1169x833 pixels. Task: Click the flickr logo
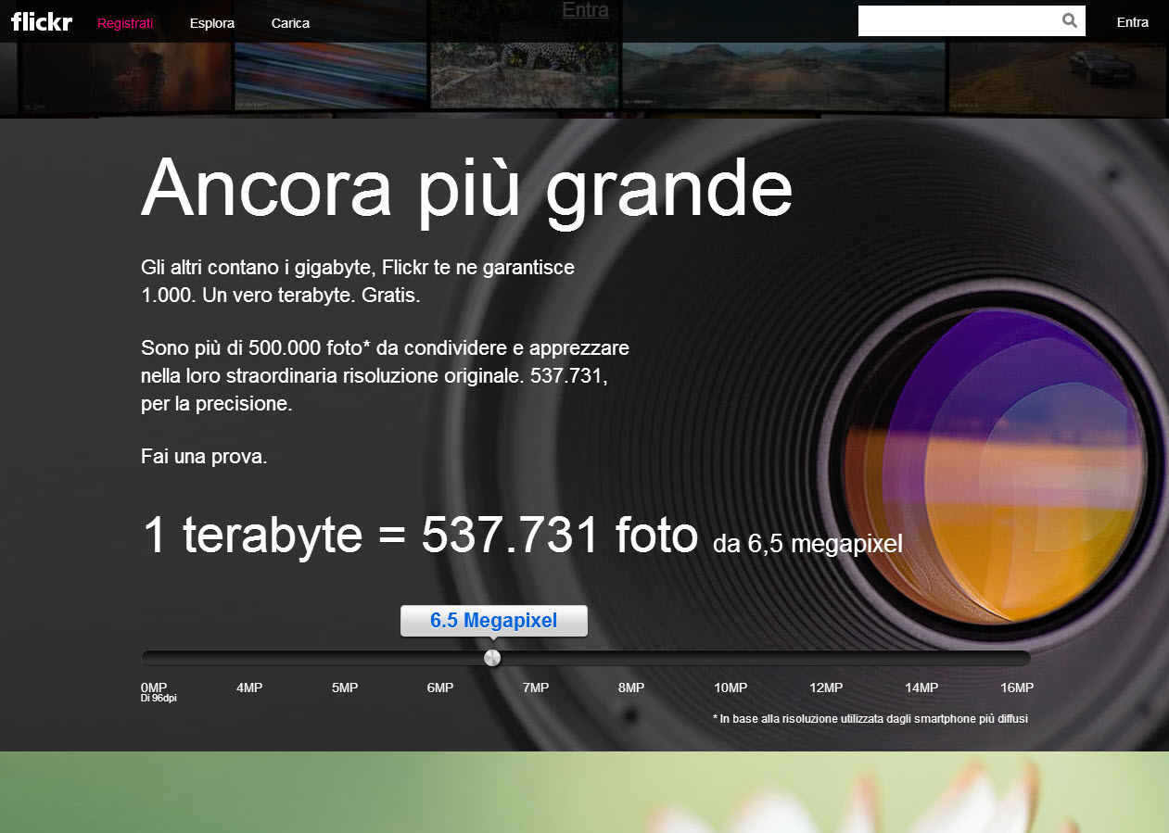pos(41,20)
